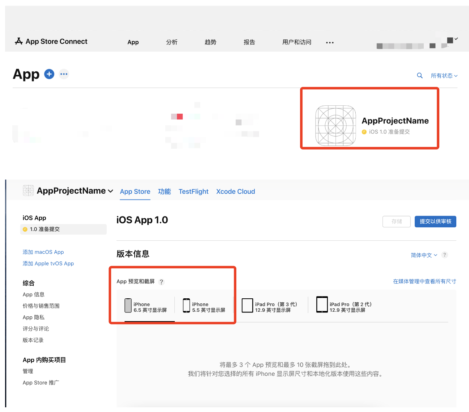469x412 pixels.
Task: Click the AppProjectName app title
Action: click(395, 121)
